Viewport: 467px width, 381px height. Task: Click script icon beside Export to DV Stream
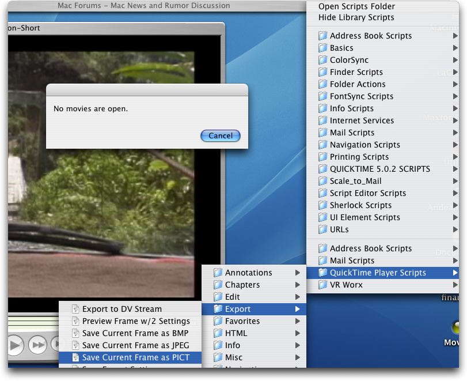(x=75, y=309)
